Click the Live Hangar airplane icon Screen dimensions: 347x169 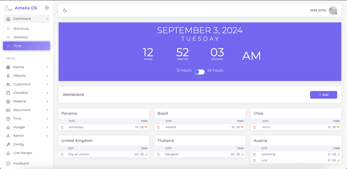click(8, 153)
